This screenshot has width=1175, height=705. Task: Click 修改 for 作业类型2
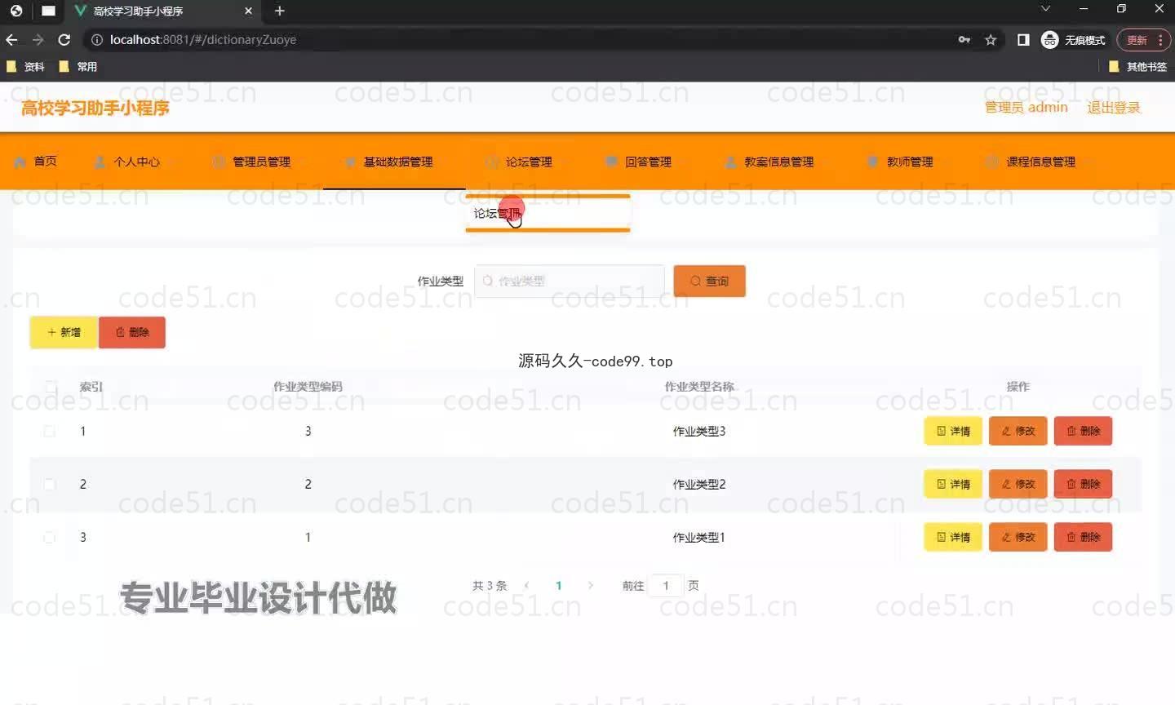tap(1018, 484)
